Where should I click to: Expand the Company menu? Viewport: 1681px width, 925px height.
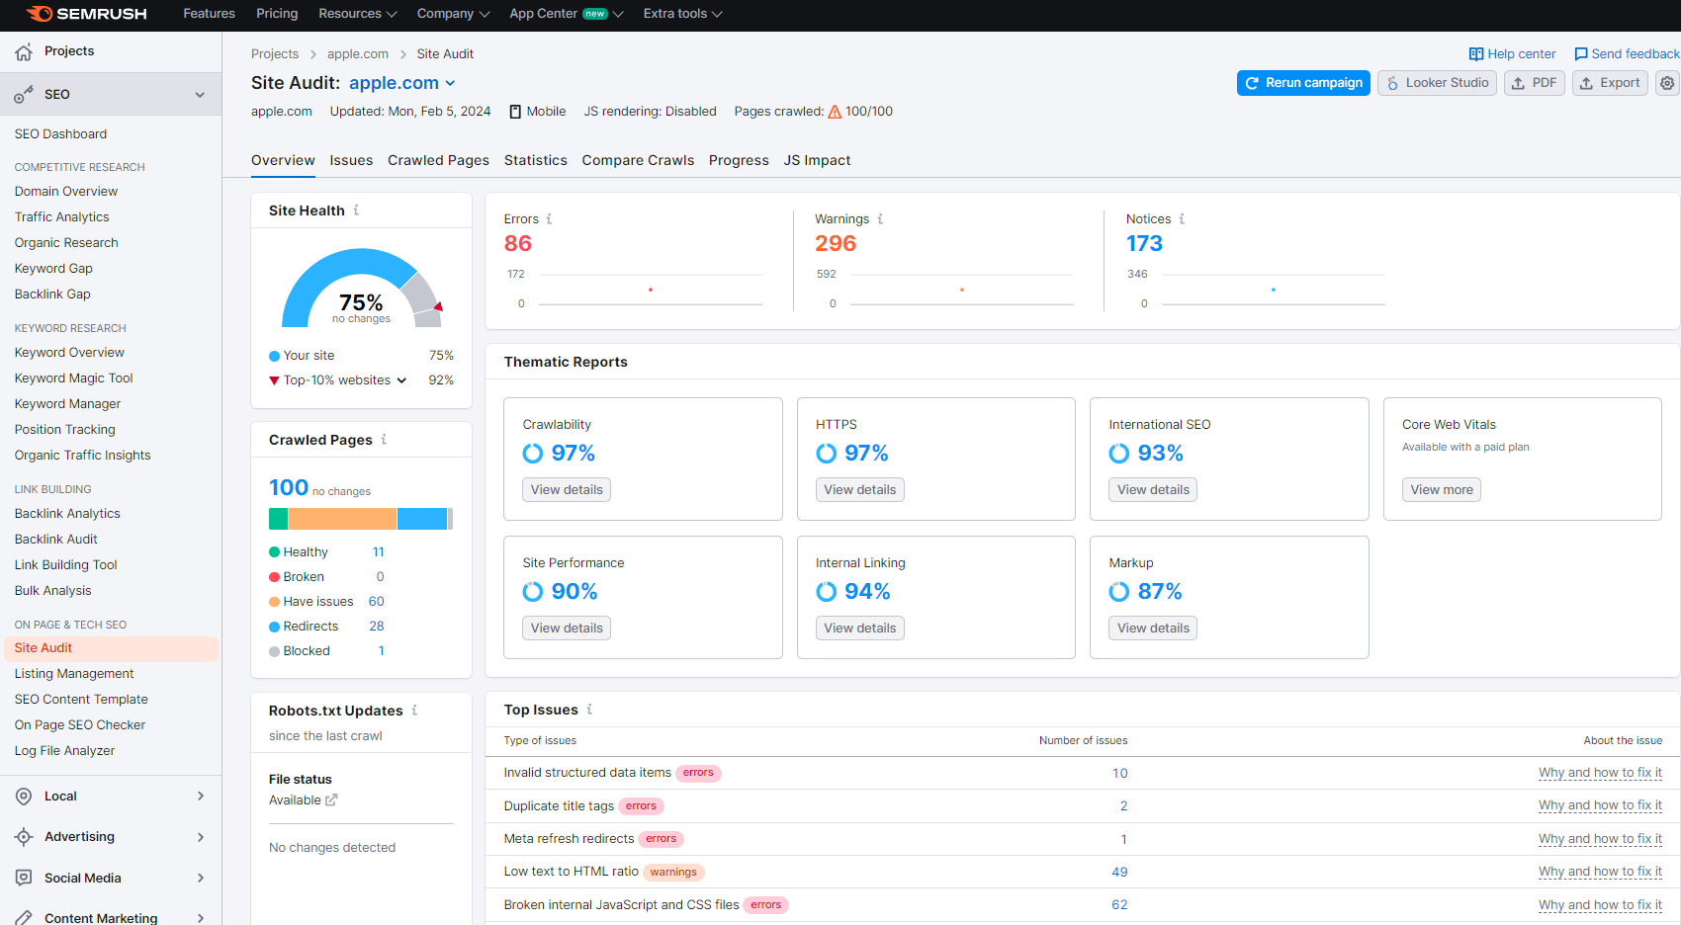pos(453,14)
